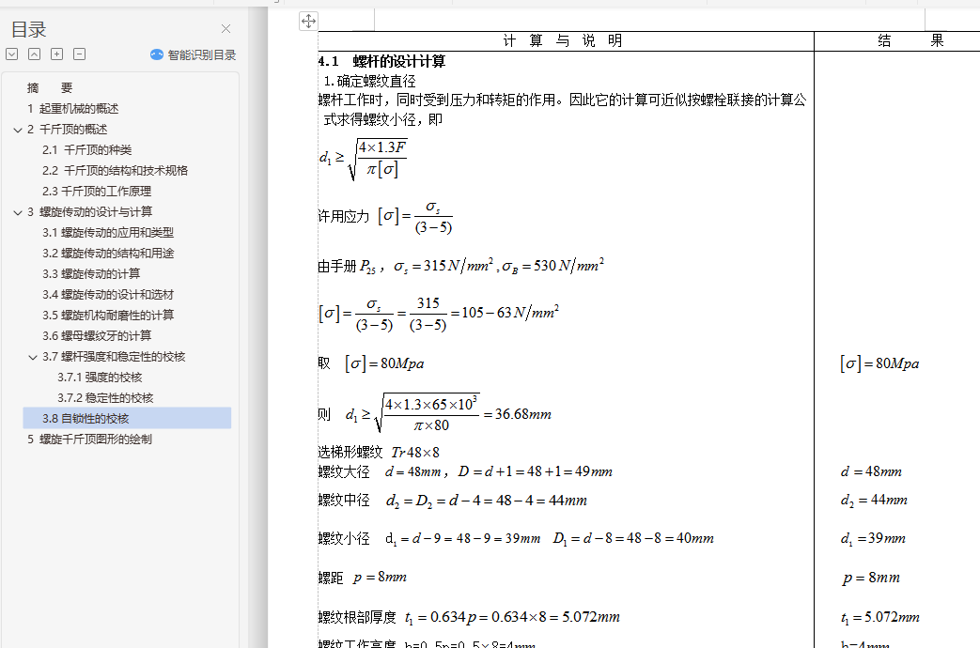Navigate to 3.4 螺旋传动的设计和选材
This screenshot has width=980, height=648.
click(x=108, y=294)
